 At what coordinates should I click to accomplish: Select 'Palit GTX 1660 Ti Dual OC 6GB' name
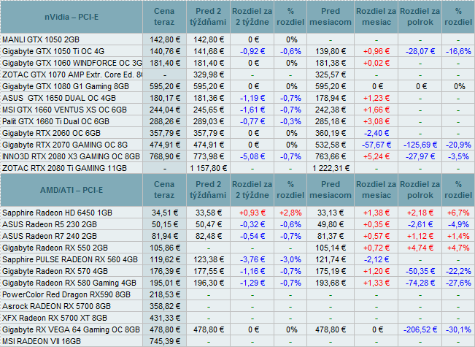point(55,121)
